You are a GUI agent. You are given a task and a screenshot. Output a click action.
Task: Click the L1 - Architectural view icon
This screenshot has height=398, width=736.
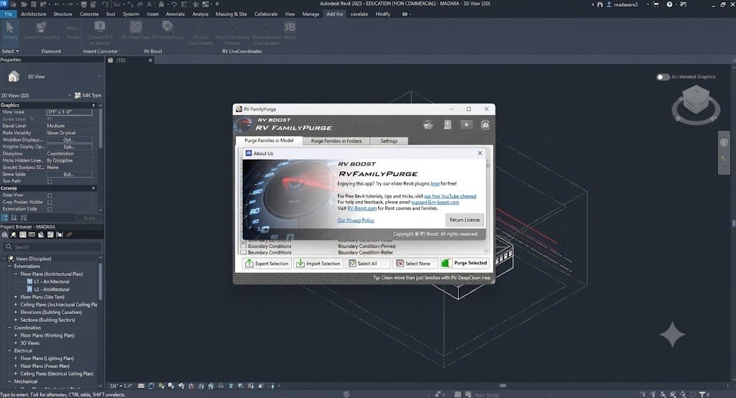pyautogui.click(x=29, y=282)
